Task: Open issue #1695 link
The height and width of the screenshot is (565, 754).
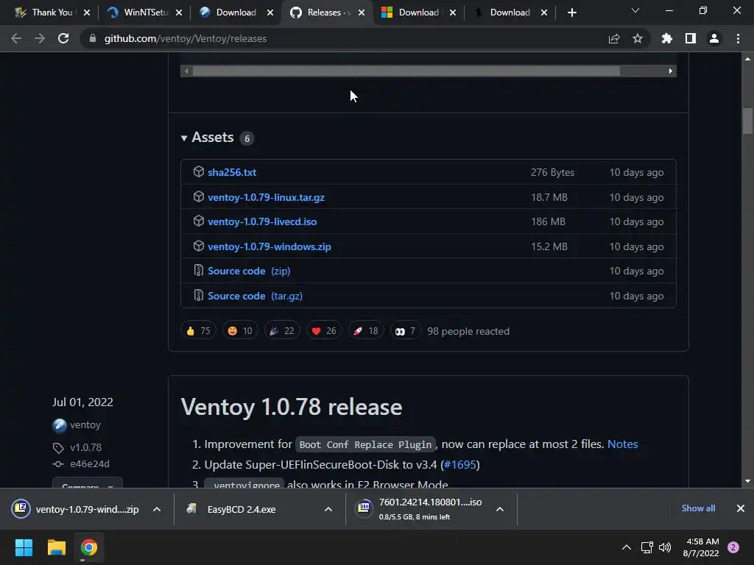Action: 460,465
